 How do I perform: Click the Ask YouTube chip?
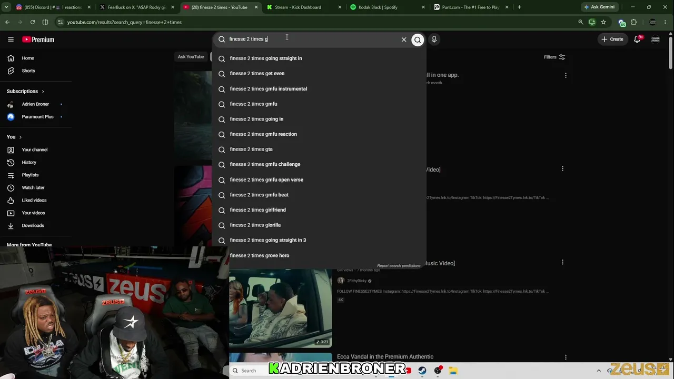(191, 57)
